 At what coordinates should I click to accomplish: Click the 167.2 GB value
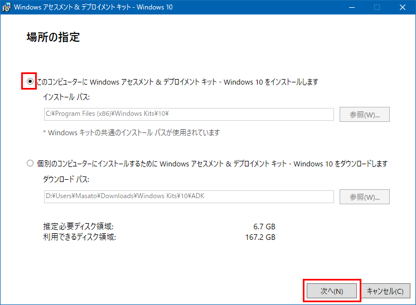coord(260,237)
